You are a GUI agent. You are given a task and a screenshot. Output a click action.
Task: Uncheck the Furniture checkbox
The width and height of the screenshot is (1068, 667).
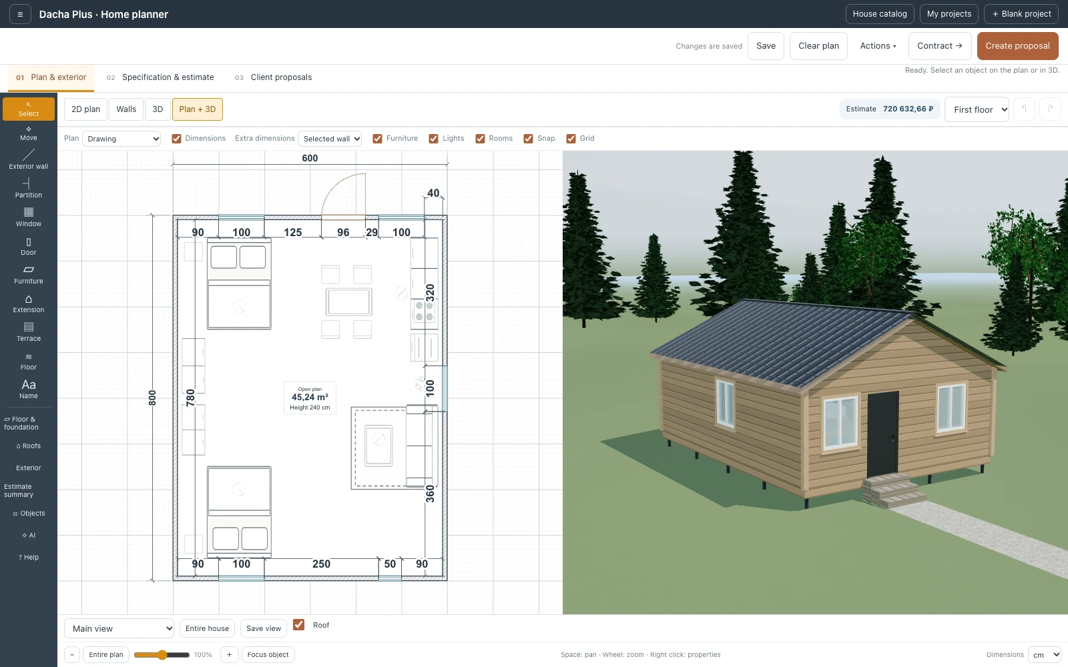[x=378, y=139]
